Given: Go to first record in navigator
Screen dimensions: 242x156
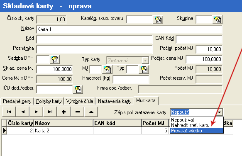Looking at the screenshot, I should 9,112.
